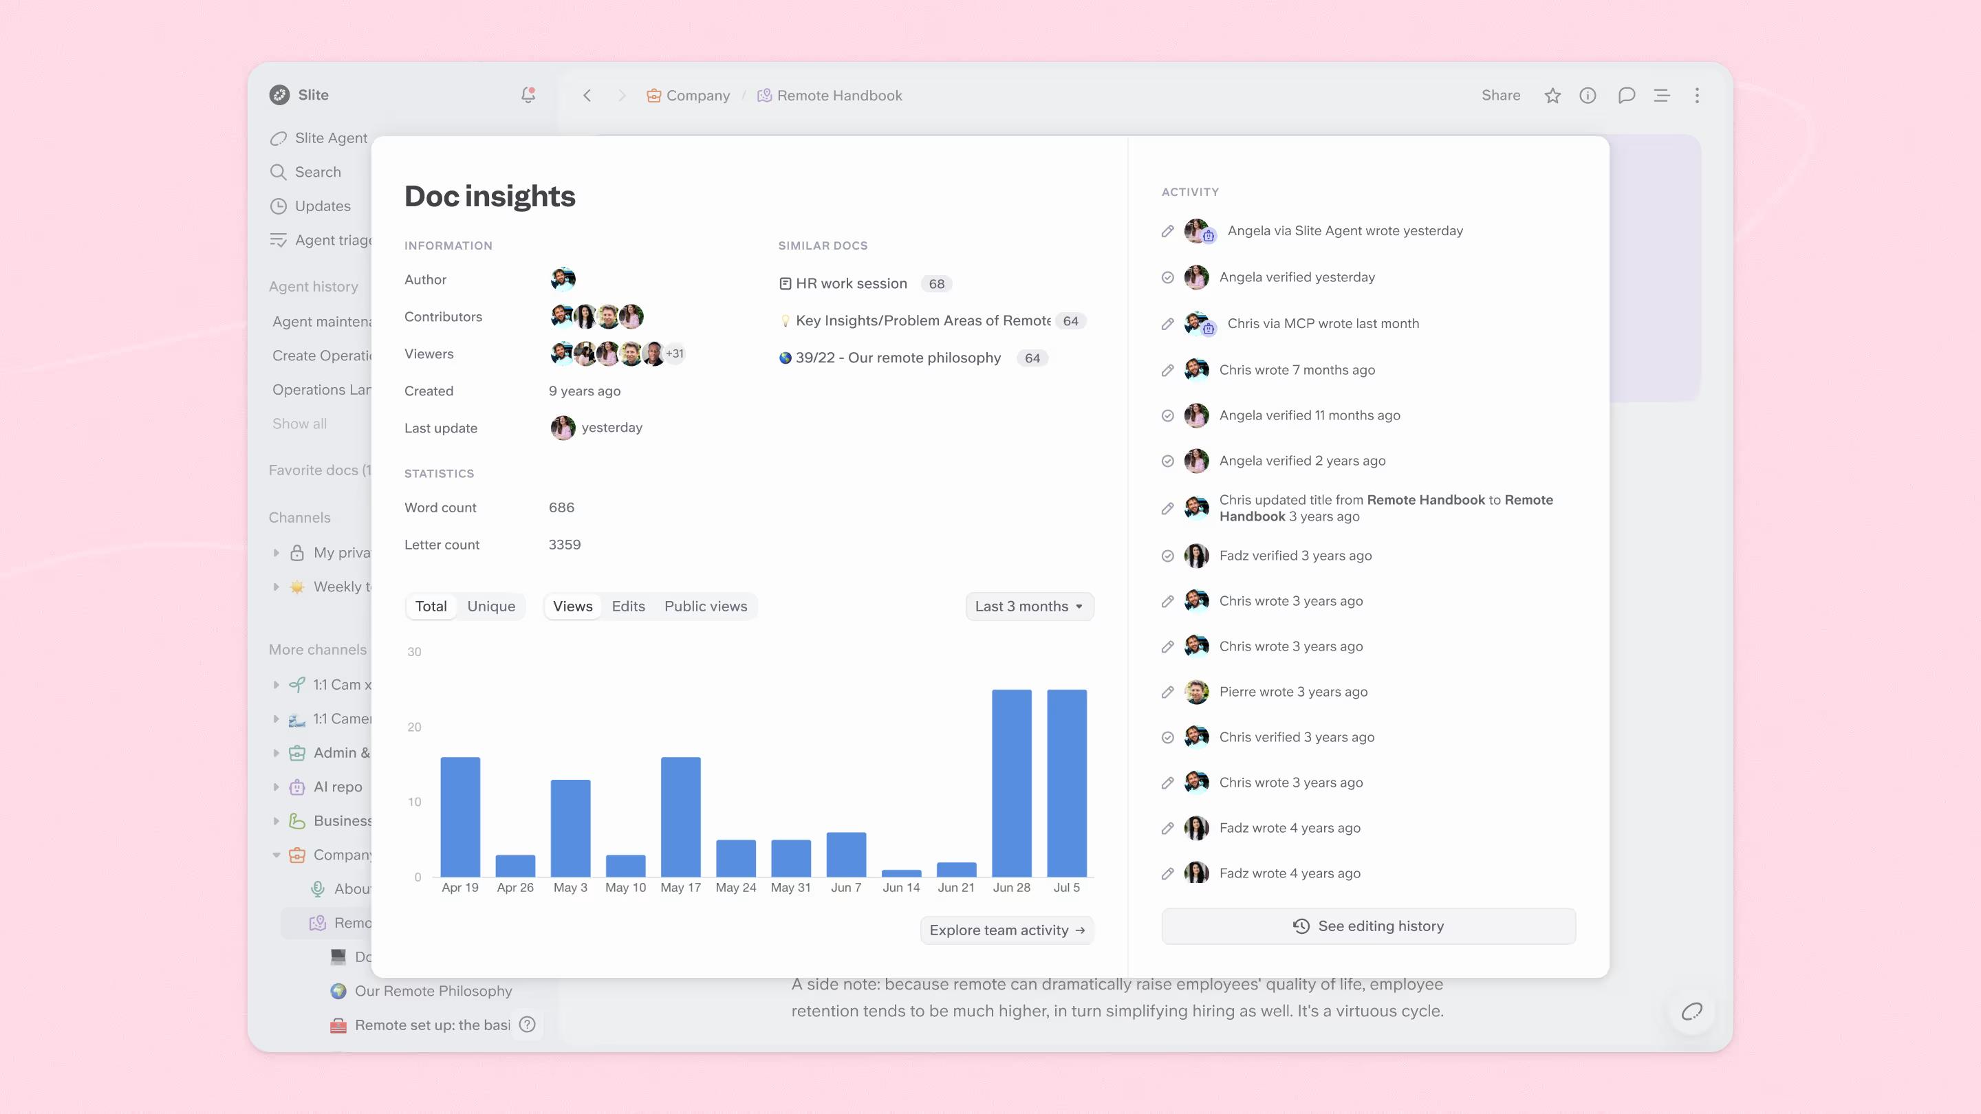Image resolution: width=1981 pixels, height=1114 pixels.
Task: Expand My private channel
Action: pyautogui.click(x=276, y=552)
